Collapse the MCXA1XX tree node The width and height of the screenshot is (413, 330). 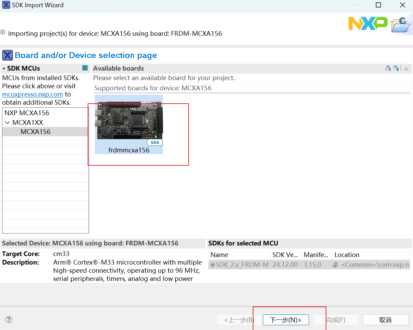8,122
